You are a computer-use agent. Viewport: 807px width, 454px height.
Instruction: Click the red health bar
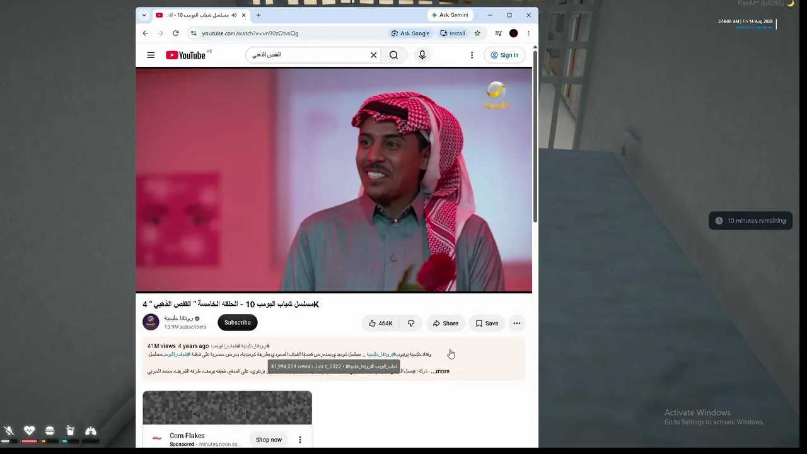30,441
